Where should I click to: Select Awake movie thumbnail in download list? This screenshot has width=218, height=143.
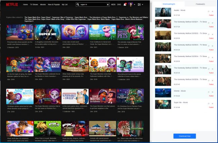pyautogui.click(x=163, y=12)
